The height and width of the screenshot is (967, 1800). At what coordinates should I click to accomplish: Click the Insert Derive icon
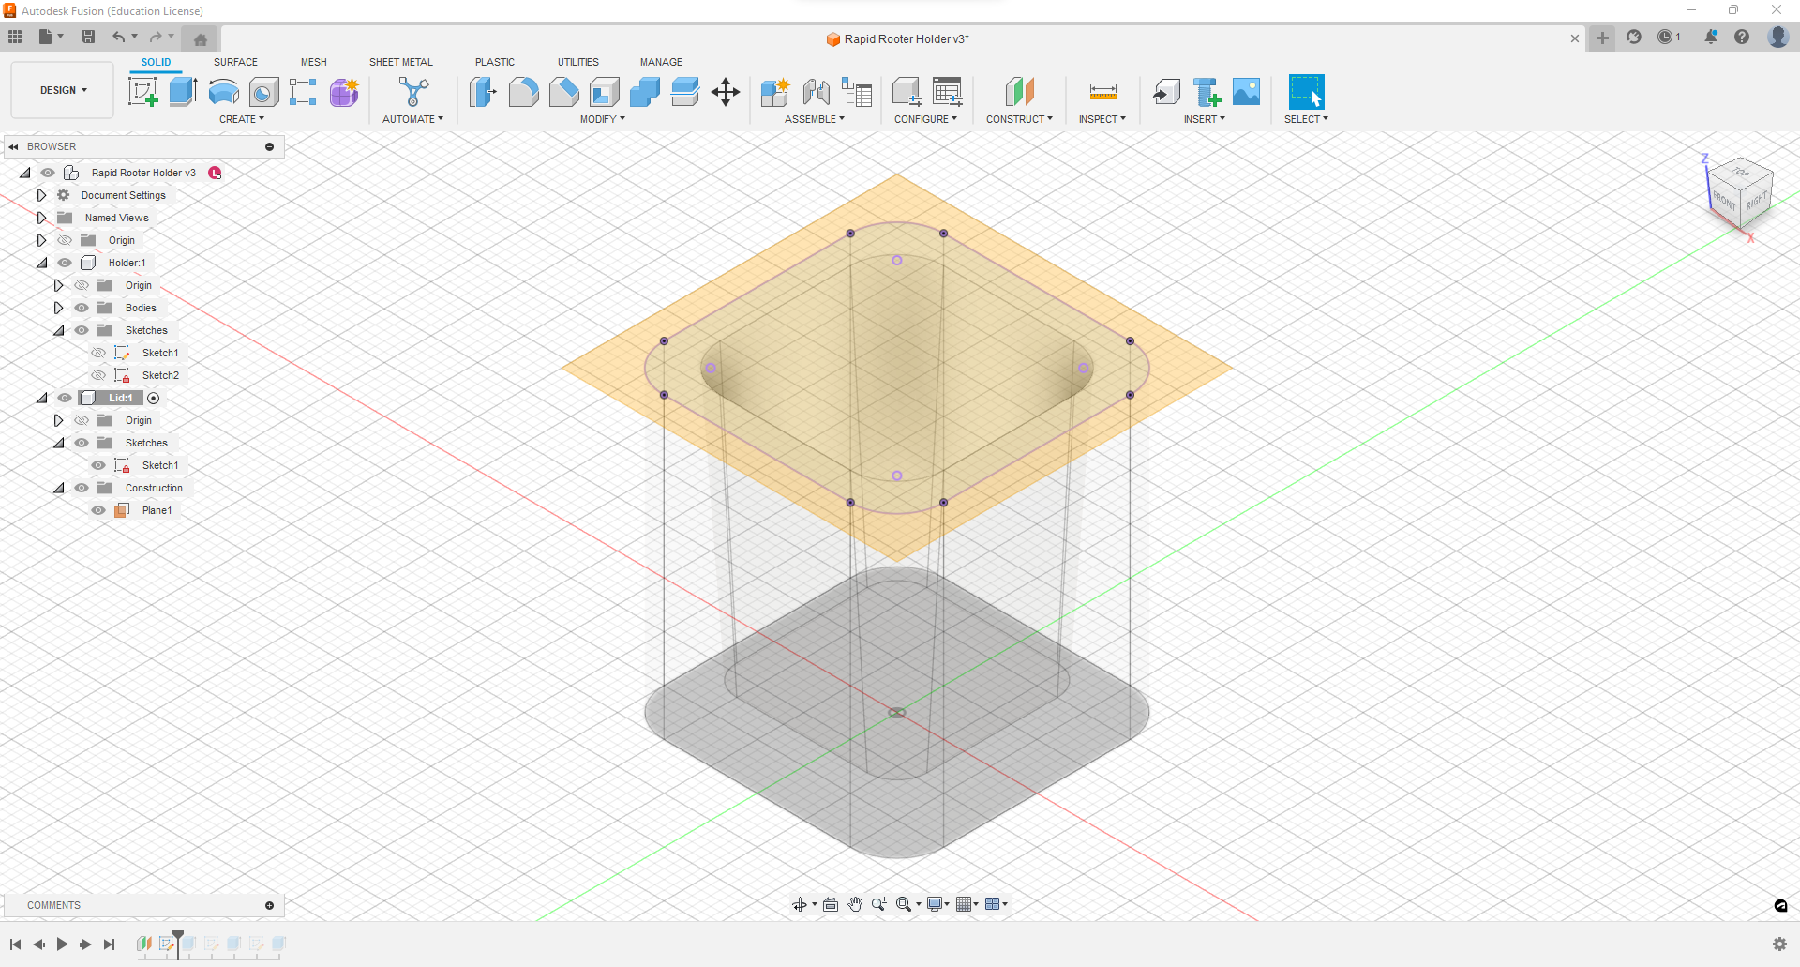point(1167,92)
